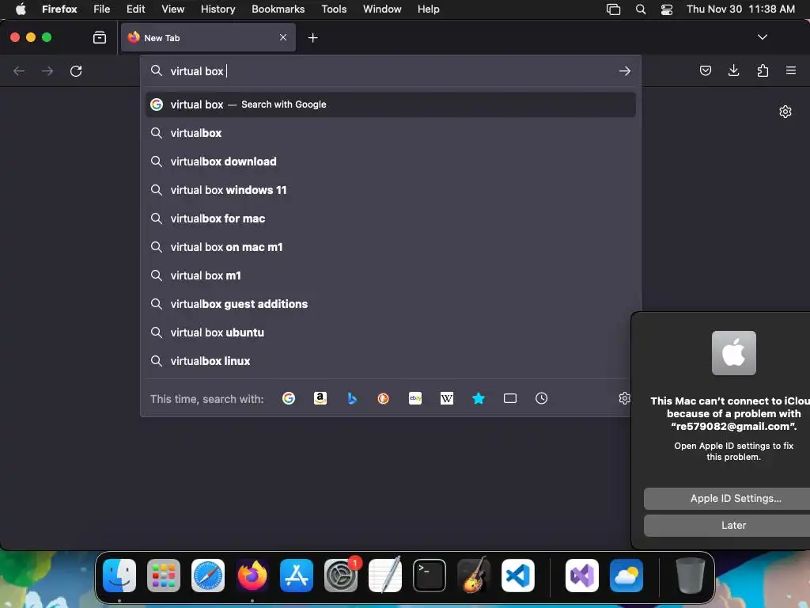Choose 'virtual box windows 11' suggestion
810x608 pixels.
click(x=391, y=190)
